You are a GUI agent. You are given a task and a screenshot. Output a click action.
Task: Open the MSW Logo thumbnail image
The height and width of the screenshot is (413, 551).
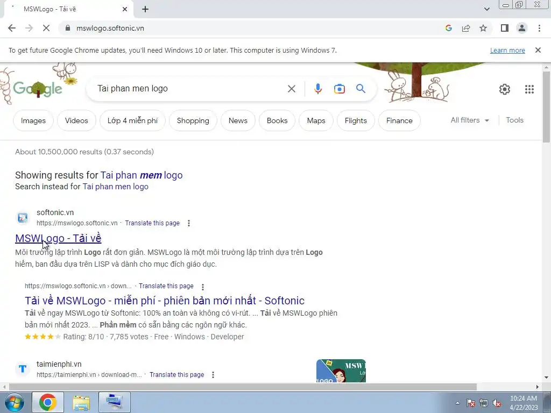341,371
